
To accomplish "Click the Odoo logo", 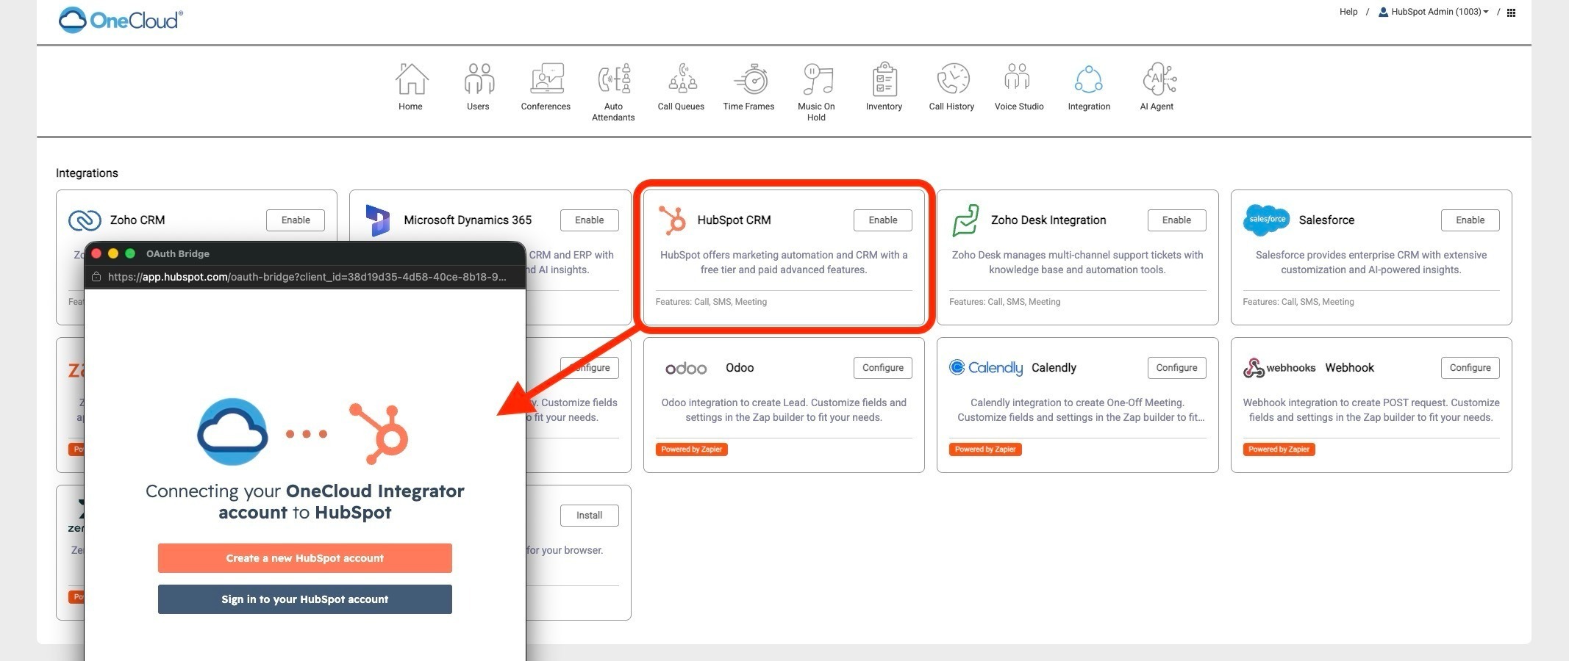I will [686, 369].
